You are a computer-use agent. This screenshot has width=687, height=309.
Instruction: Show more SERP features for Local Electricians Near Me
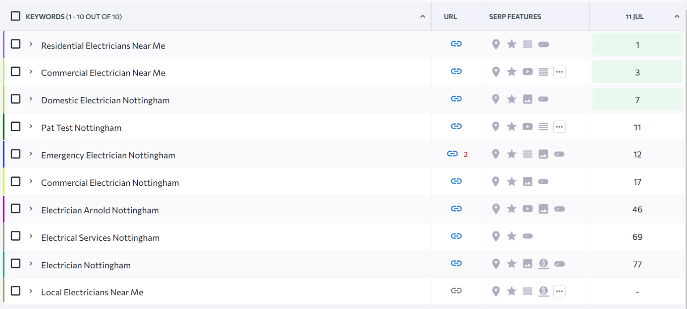[x=559, y=292]
